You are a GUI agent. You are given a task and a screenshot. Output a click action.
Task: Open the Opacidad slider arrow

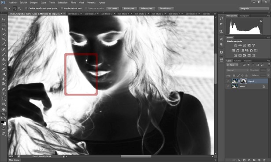(268, 70)
